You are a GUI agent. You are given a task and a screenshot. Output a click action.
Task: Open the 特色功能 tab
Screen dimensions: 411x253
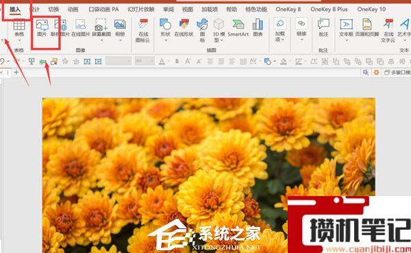[x=256, y=10]
